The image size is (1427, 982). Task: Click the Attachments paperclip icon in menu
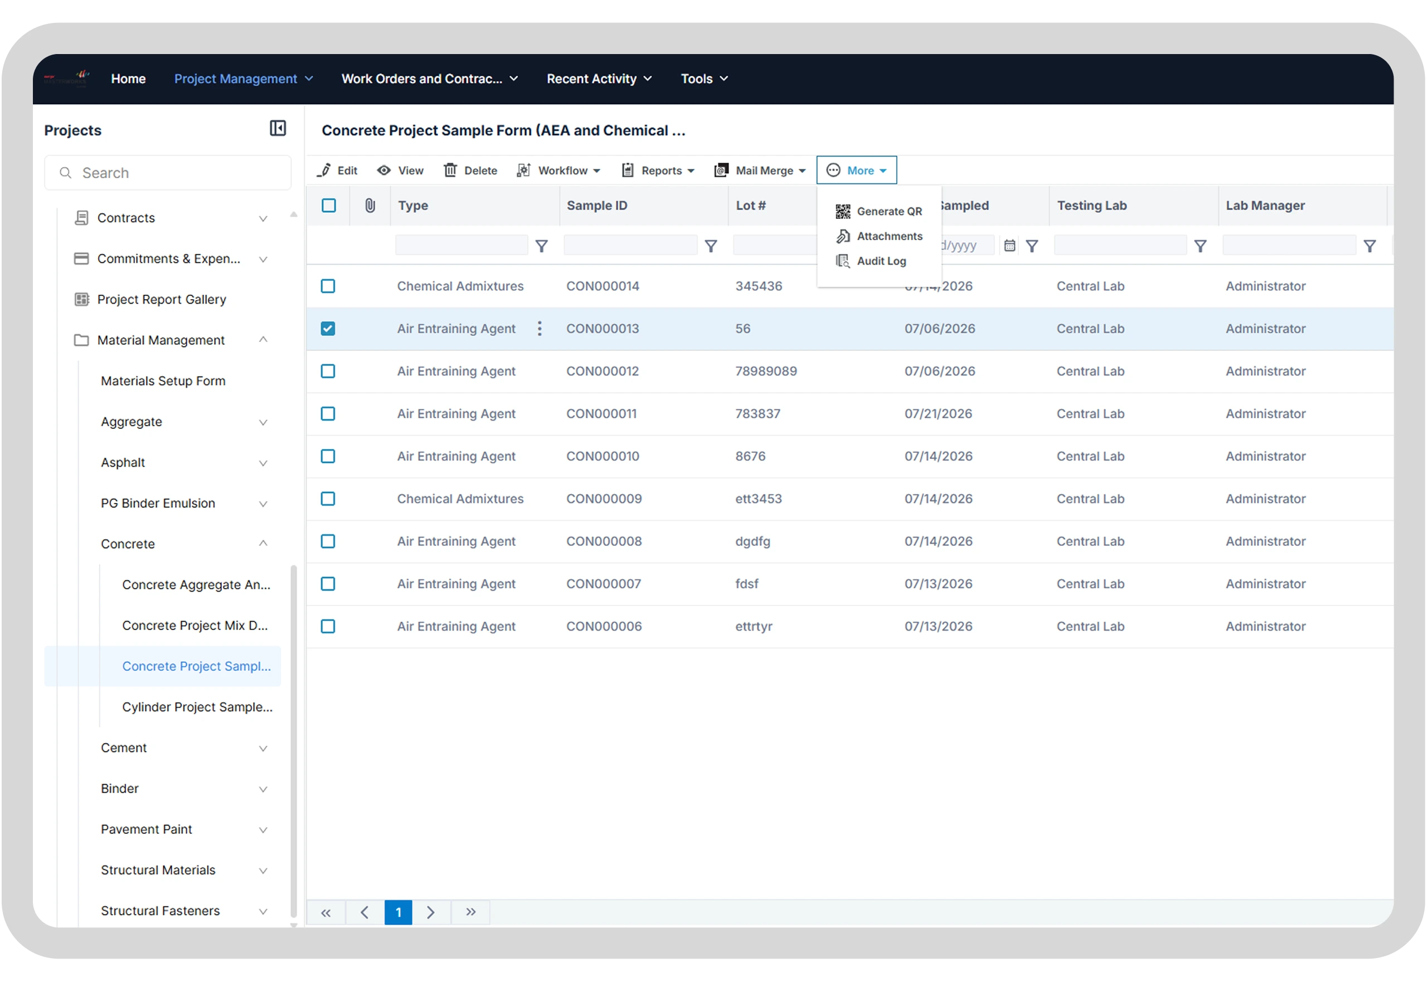[843, 236]
